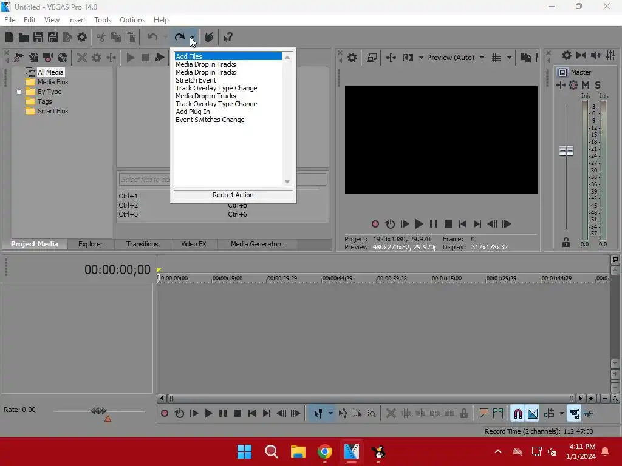Viewport: 622px width, 466px height.
Task: Toggle Preview on External Monitor icon
Action: 372,58
